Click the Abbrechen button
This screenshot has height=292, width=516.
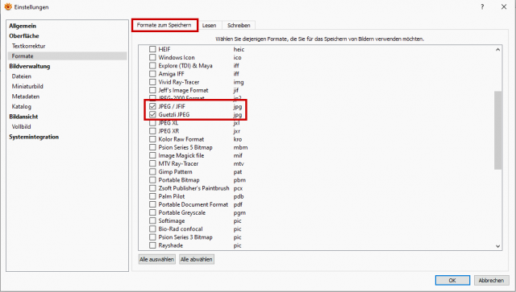(x=491, y=280)
